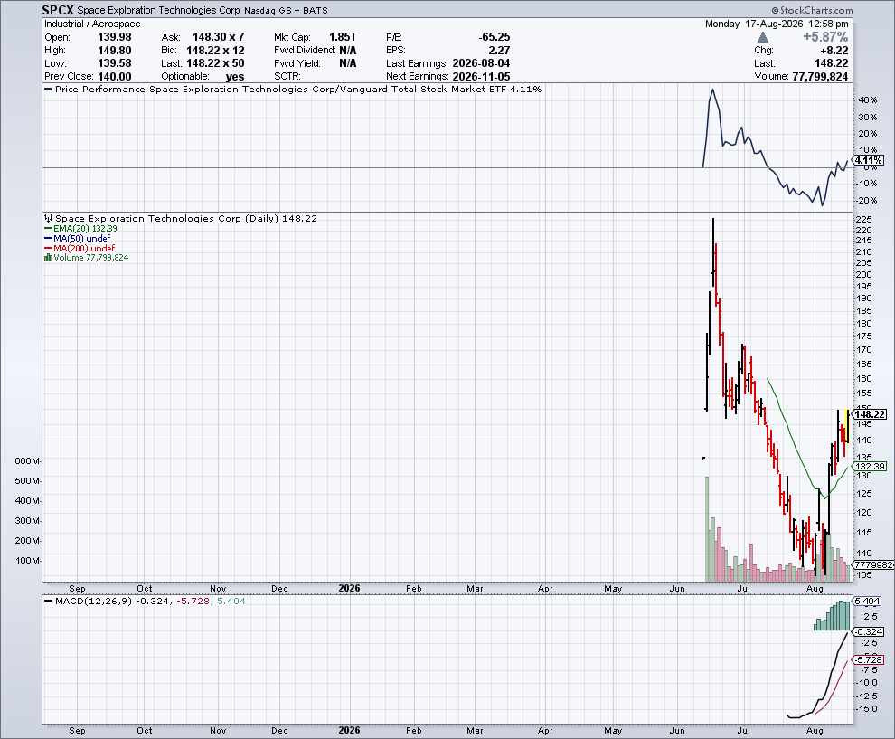Click the 2026 label on the price chart's date axis
This screenshot has width=895, height=739.
(x=349, y=588)
